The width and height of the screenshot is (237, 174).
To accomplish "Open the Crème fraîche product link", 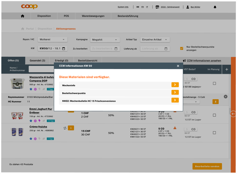I will point(38,127).
